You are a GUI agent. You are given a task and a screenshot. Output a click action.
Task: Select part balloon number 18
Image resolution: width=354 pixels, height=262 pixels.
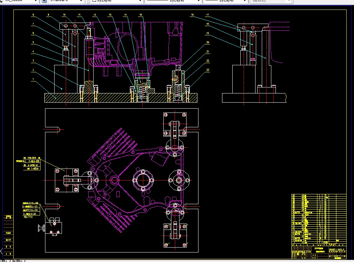[208, 24]
